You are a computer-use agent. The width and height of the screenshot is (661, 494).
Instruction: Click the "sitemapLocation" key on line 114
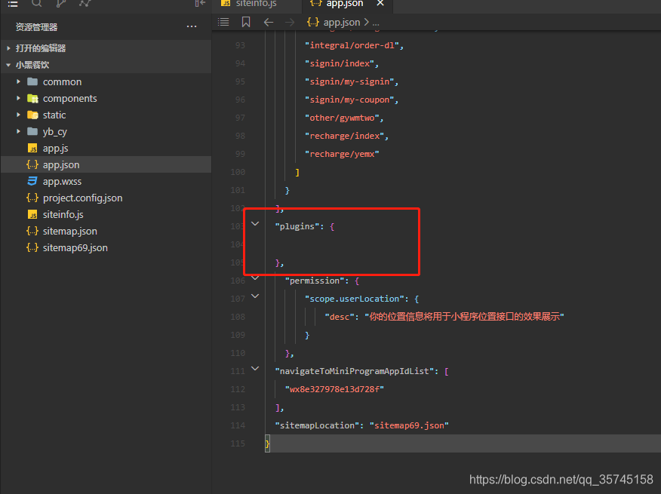click(x=318, y=425)
